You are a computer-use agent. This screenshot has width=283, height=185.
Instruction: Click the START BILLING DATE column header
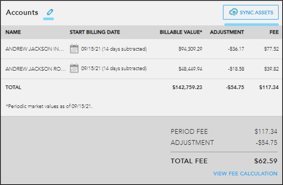(x=95, y=32)
